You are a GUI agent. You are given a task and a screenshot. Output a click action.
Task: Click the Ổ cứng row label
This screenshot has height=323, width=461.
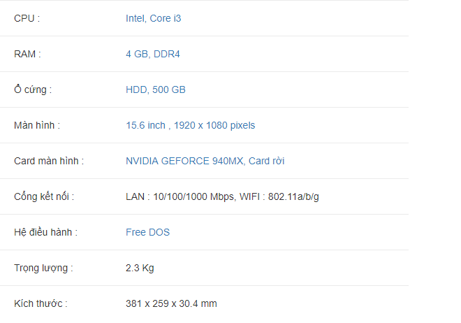(33, 89)
